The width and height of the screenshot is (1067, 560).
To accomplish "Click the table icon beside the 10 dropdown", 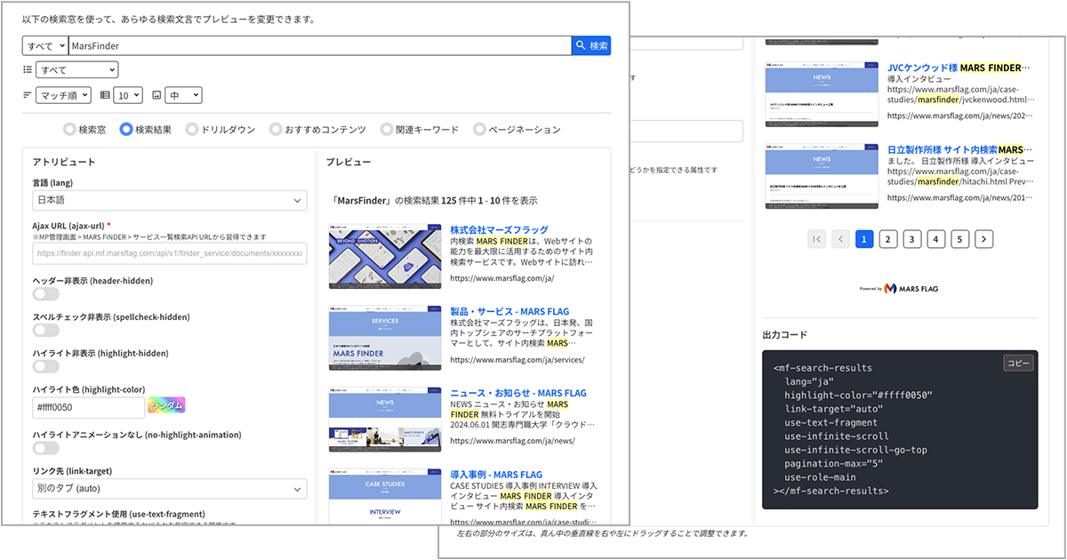I will click(105, 95).
